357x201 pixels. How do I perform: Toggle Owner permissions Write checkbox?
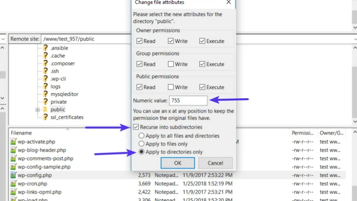(x=171, y=41)
